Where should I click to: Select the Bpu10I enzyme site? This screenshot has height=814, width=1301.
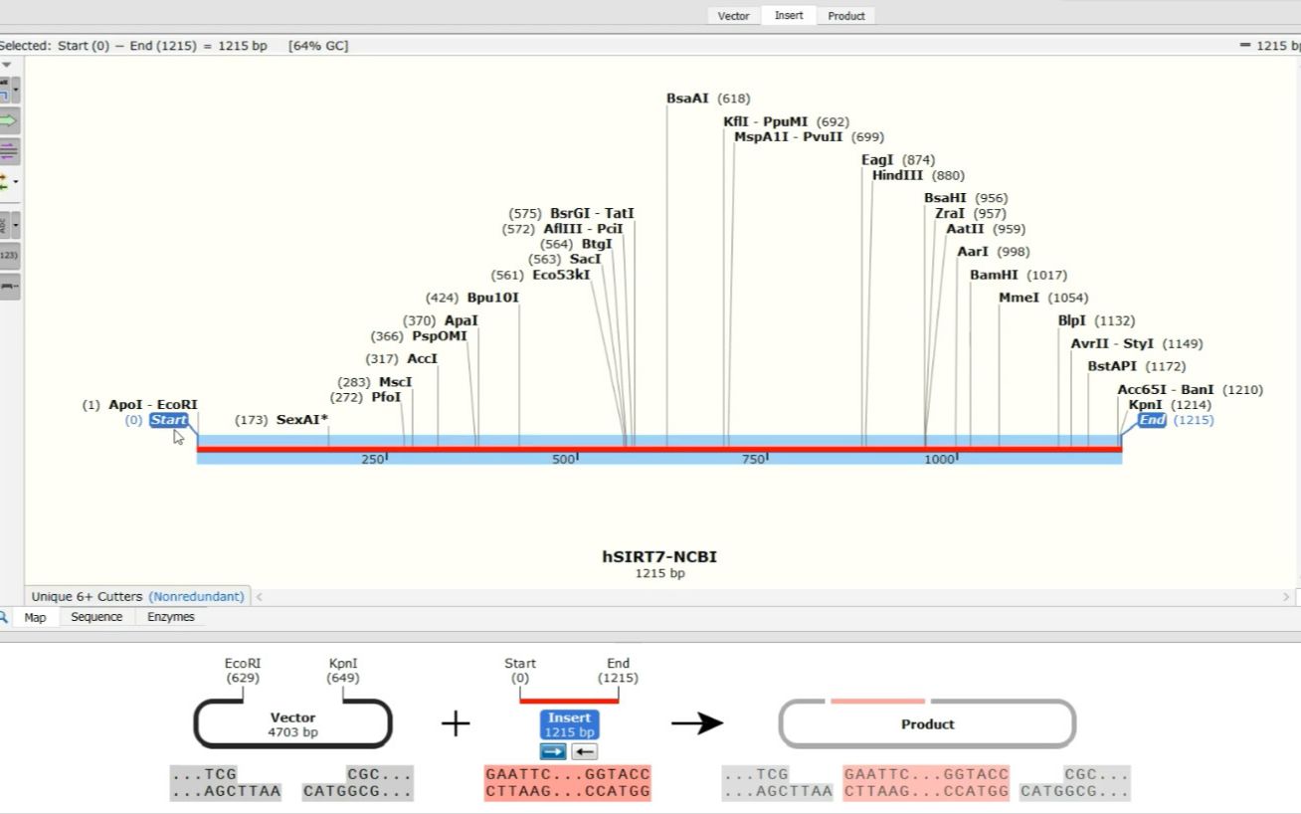pos(493,298)
